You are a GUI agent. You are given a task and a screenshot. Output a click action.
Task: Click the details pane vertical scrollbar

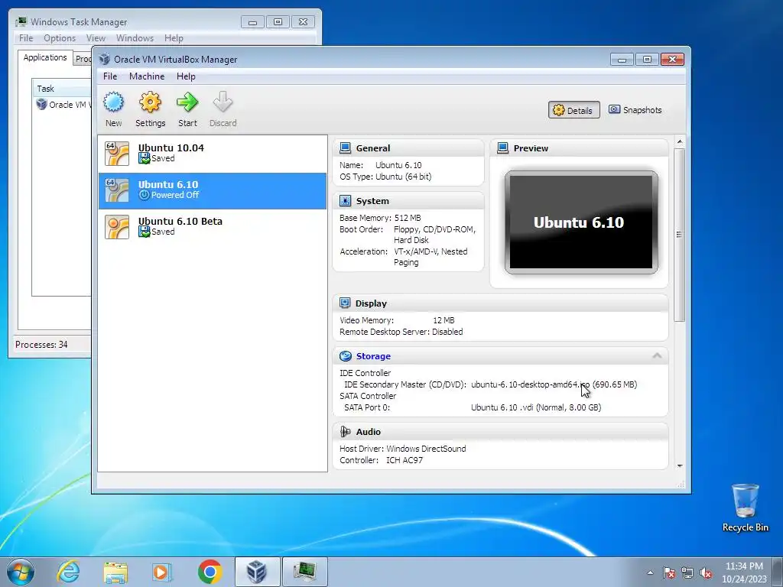tap(679, 235)
